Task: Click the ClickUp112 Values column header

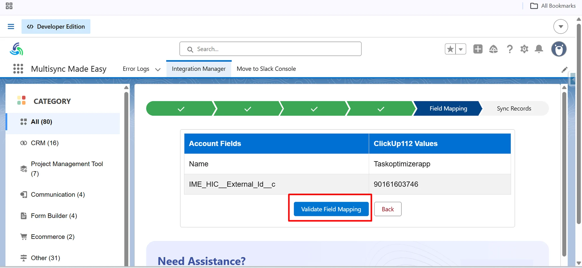Action: pyautogui.click(x=440, y=144)
